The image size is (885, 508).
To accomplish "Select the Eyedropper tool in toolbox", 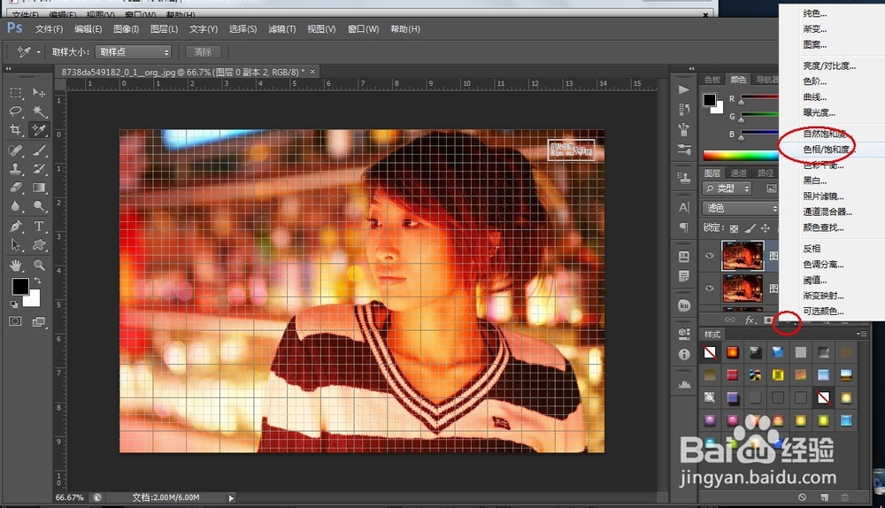I will (x=39, y=130).
